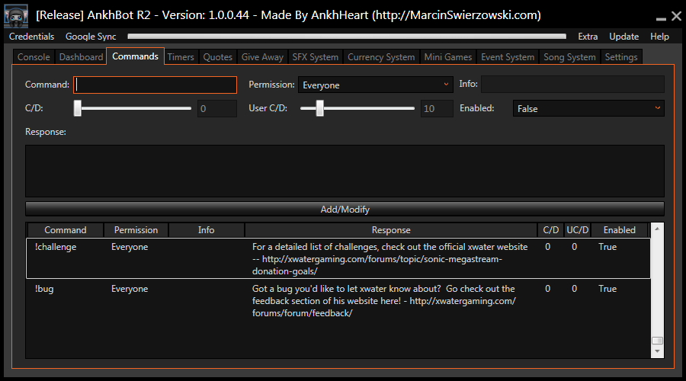Open the Permission dropdown set to Everyone

pos(375,85)
